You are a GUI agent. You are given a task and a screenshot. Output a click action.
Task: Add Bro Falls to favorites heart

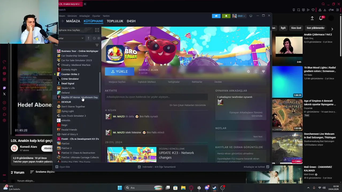click(x=263, y=71)
